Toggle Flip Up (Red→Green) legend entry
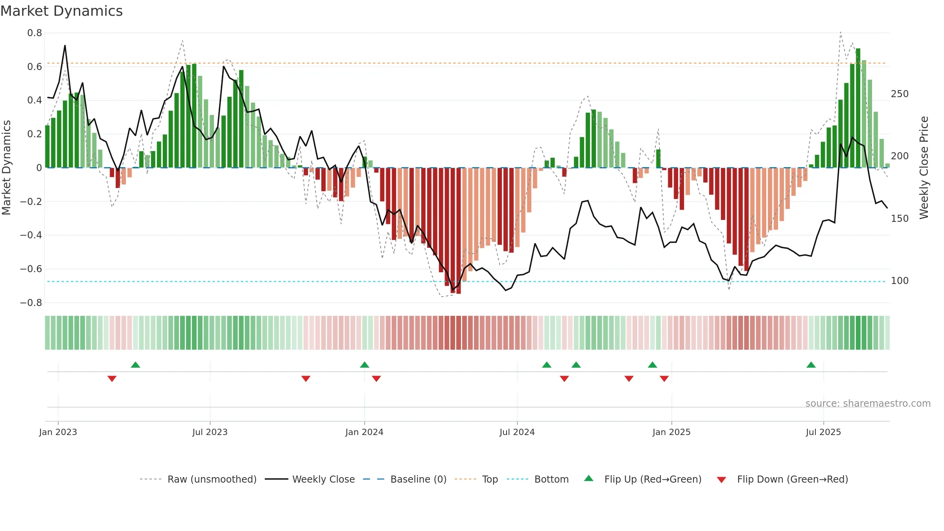This screenshot has width=944, height=531. 643,479
